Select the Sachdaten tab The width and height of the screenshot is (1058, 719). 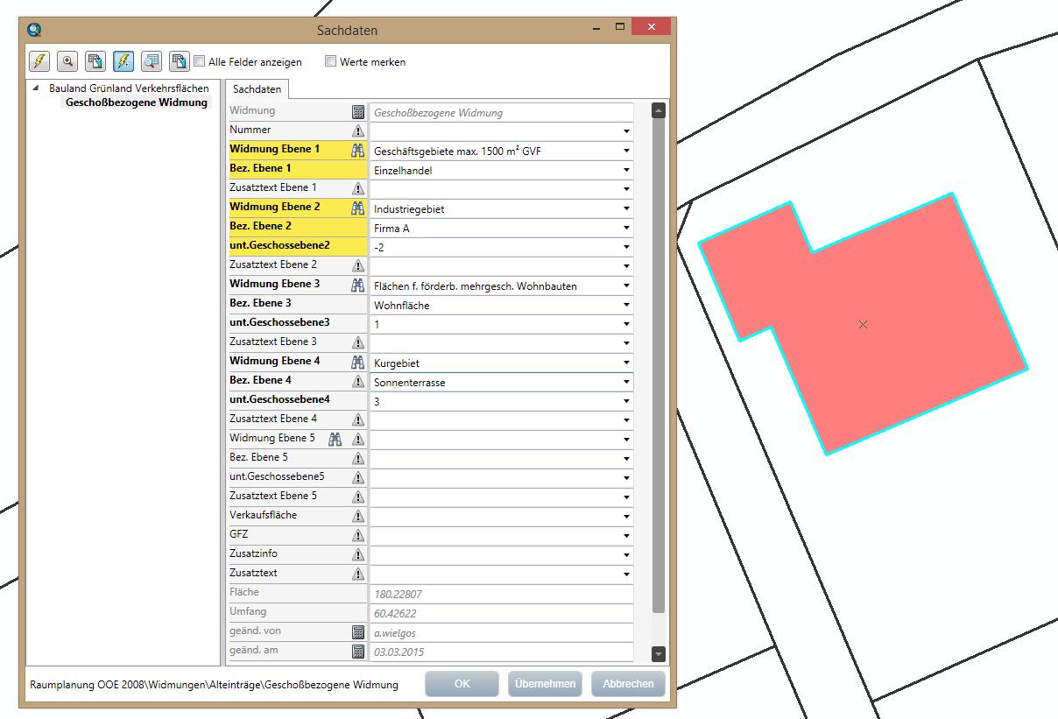(x=257, y=89)
